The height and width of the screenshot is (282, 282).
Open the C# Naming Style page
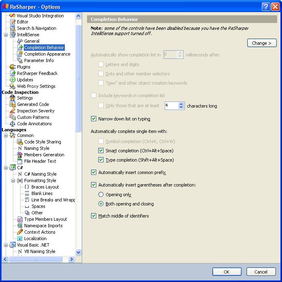pyautogui.click(x=40, y=174)
